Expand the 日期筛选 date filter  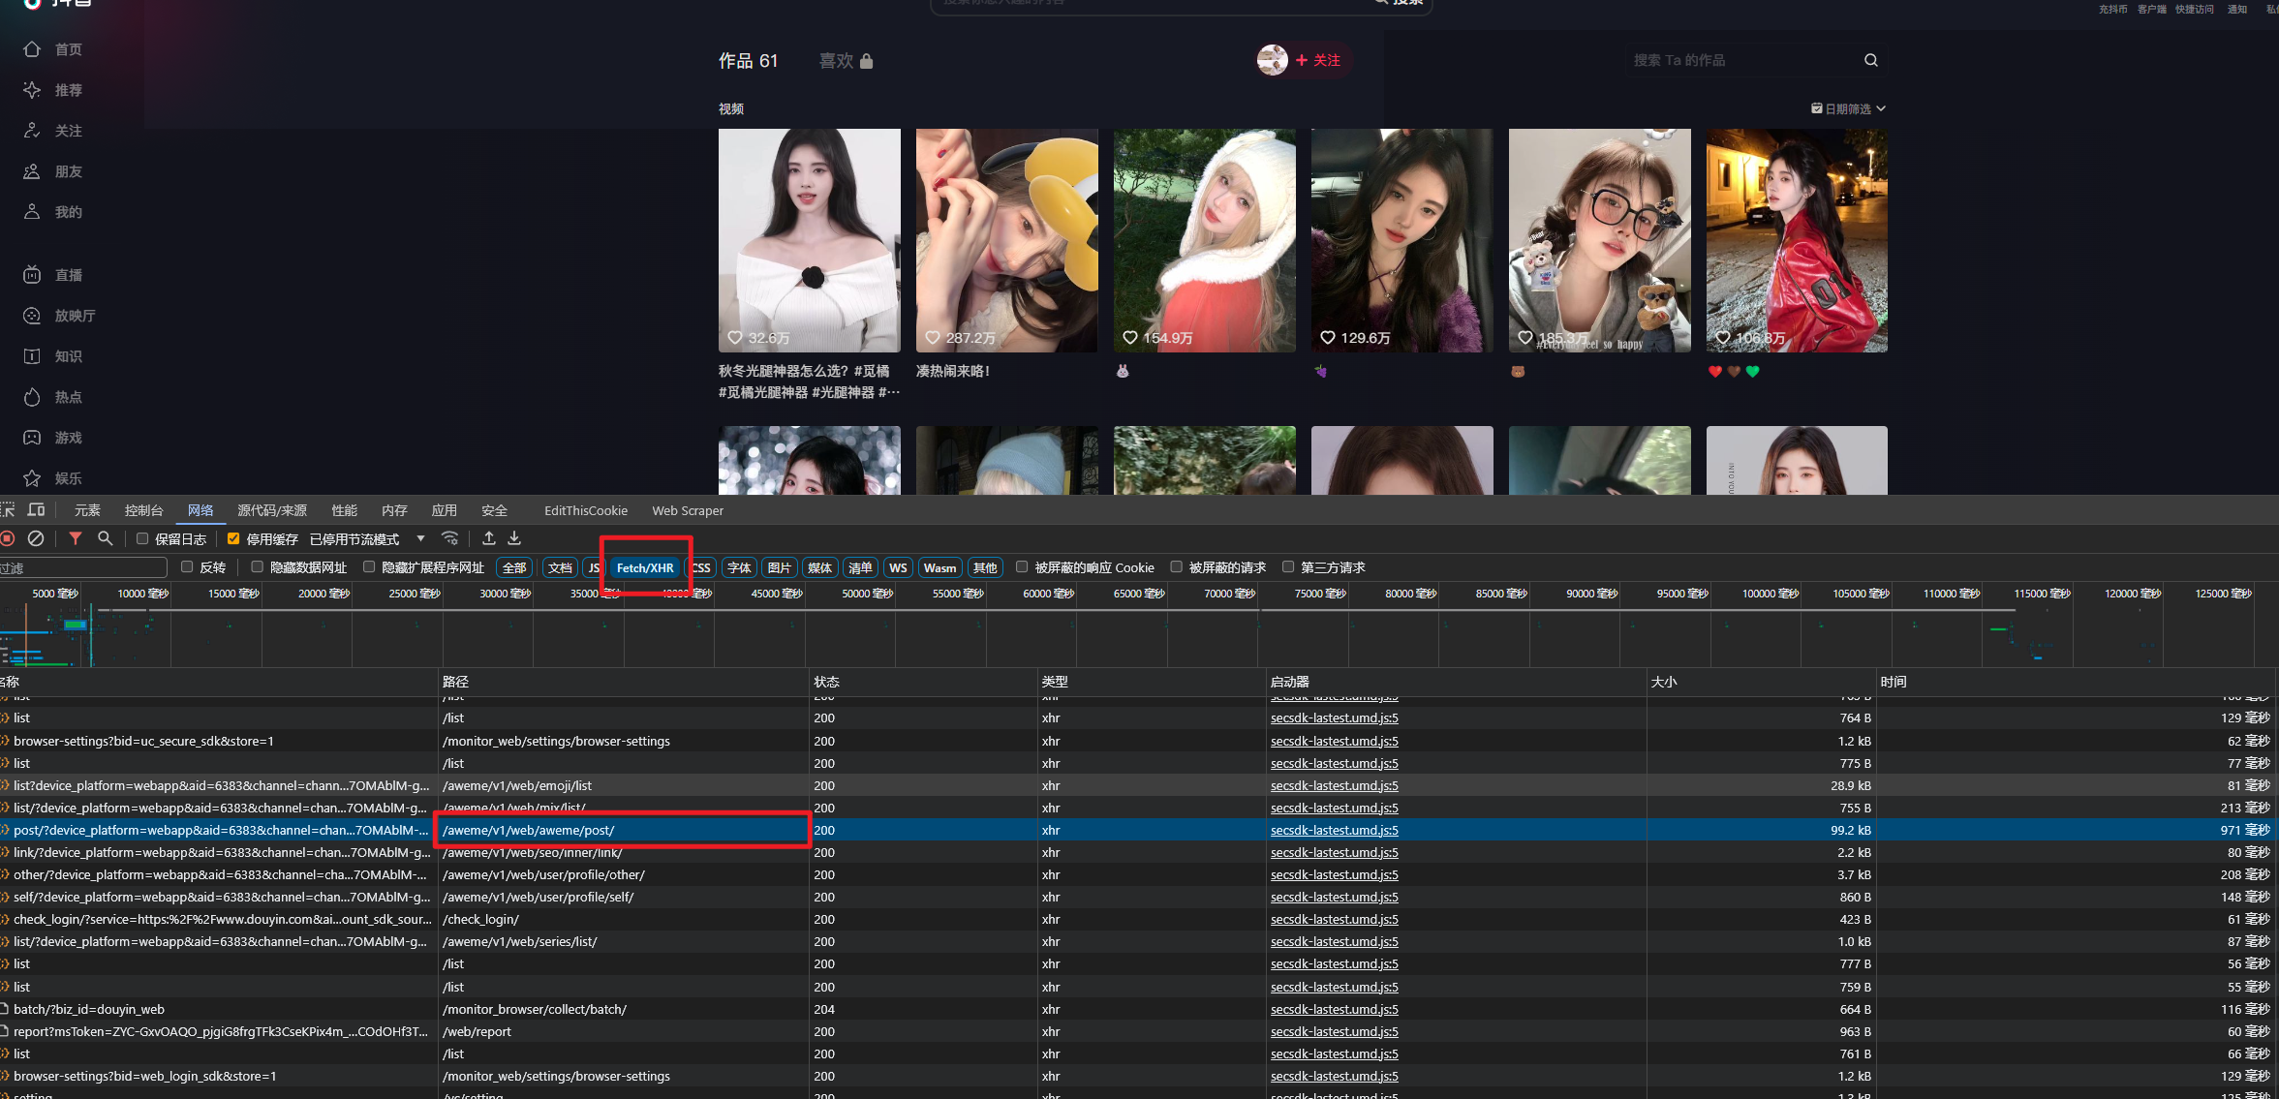tap(1848, 108)
